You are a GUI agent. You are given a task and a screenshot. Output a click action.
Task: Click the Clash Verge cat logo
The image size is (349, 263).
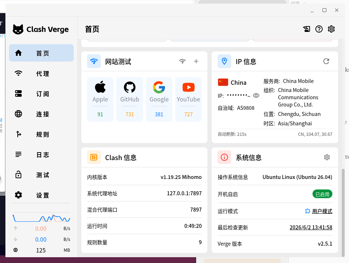[x=18, y=29]
